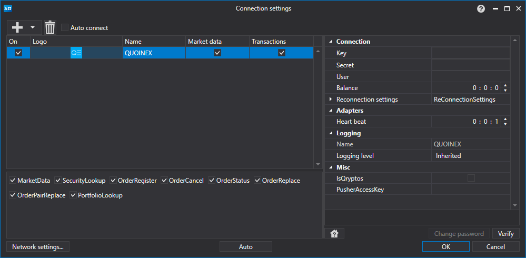Screen dimensions: 526x258
Task: Uncheck the OrderReplace checkbox
Action: (x=257, y=181)
